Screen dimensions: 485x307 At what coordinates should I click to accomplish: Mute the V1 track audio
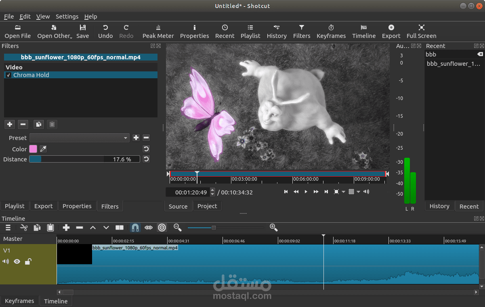pos(6,261)
